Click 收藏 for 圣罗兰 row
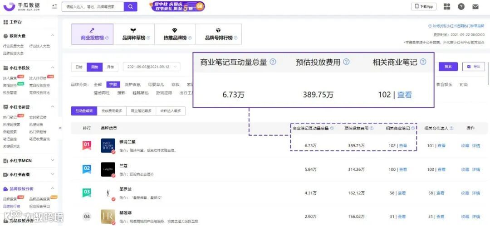This screenshot has height=226, width=490. (x=465, y=193)
